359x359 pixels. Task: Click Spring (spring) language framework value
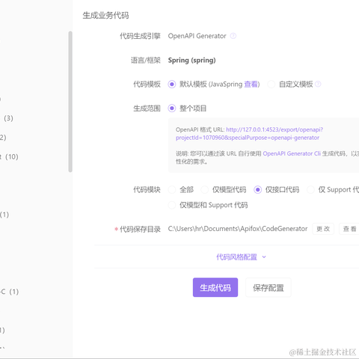(191, 61)
